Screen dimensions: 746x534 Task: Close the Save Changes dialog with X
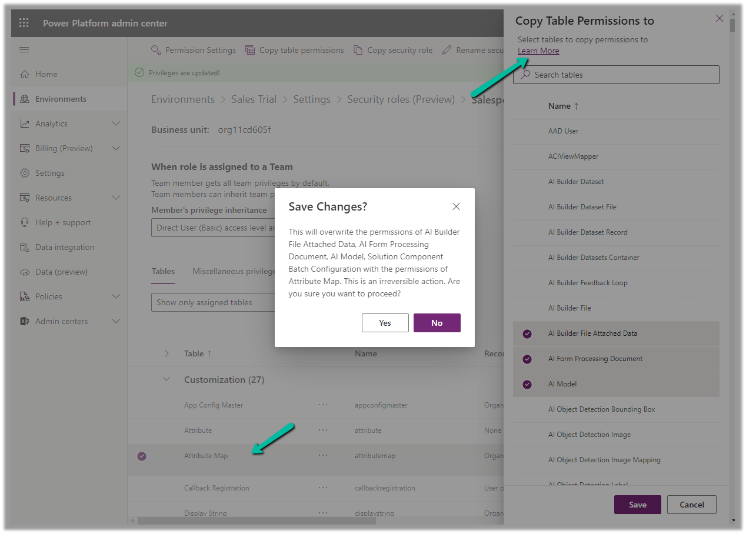tap(456, 206)
